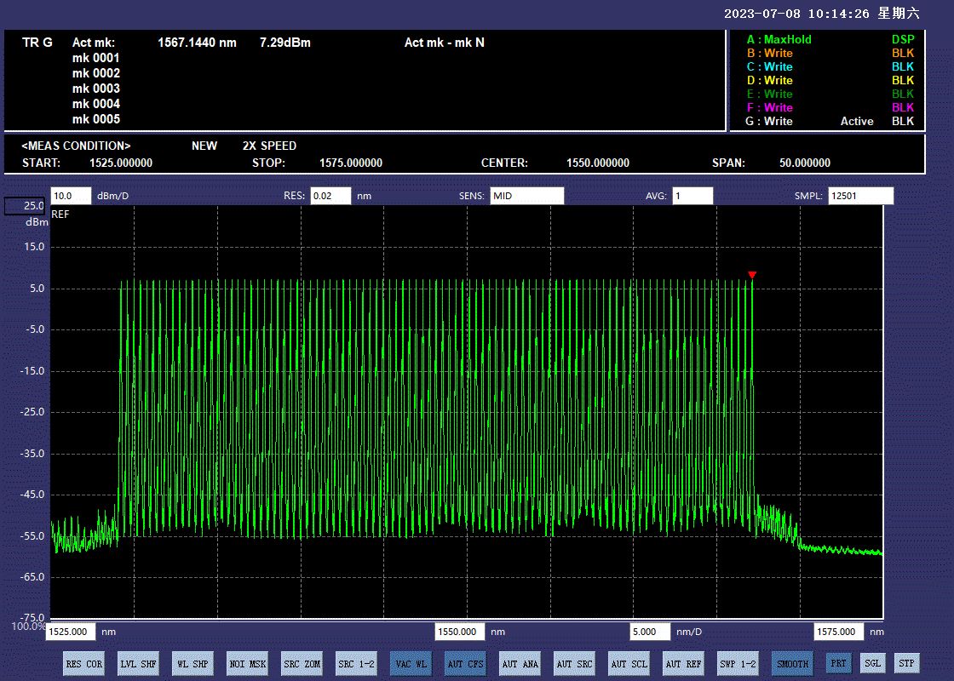Select trace A MaxHold entry
954x681 pixels.
click(779, 39)
